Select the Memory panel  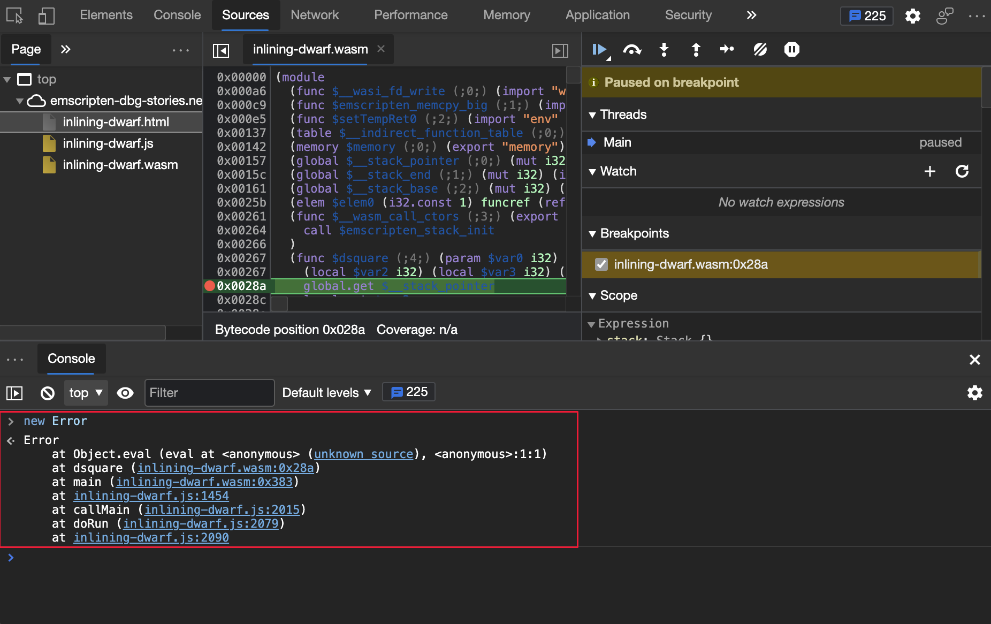pyautogui.click(x=506, y=15)
